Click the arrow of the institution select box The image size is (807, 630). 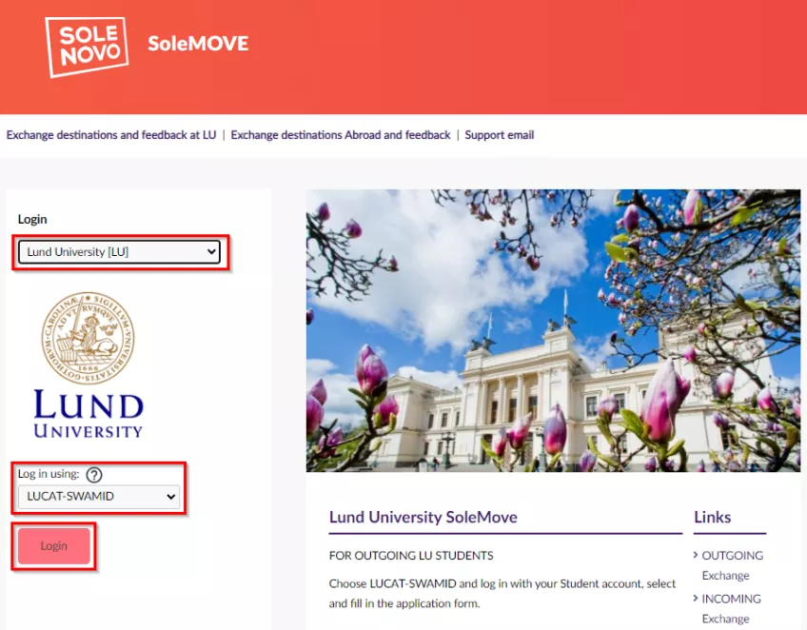(211, 251)
